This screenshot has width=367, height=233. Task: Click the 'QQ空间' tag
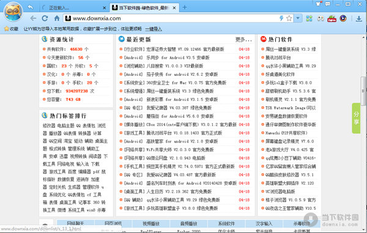point(55,141)
